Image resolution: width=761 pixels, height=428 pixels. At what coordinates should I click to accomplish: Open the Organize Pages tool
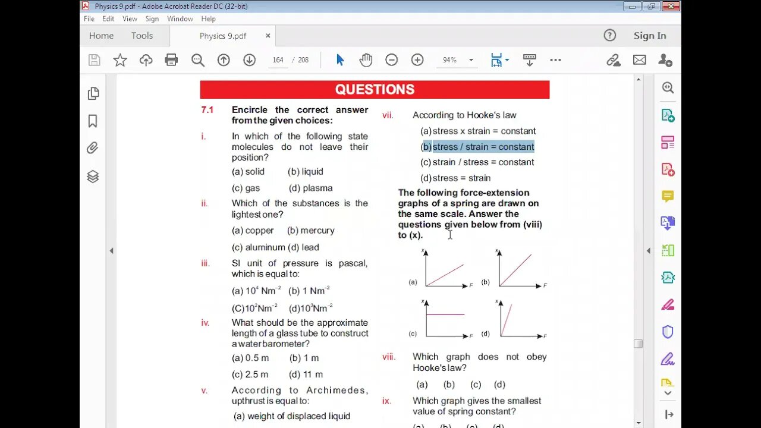click(x=668, y=143)
